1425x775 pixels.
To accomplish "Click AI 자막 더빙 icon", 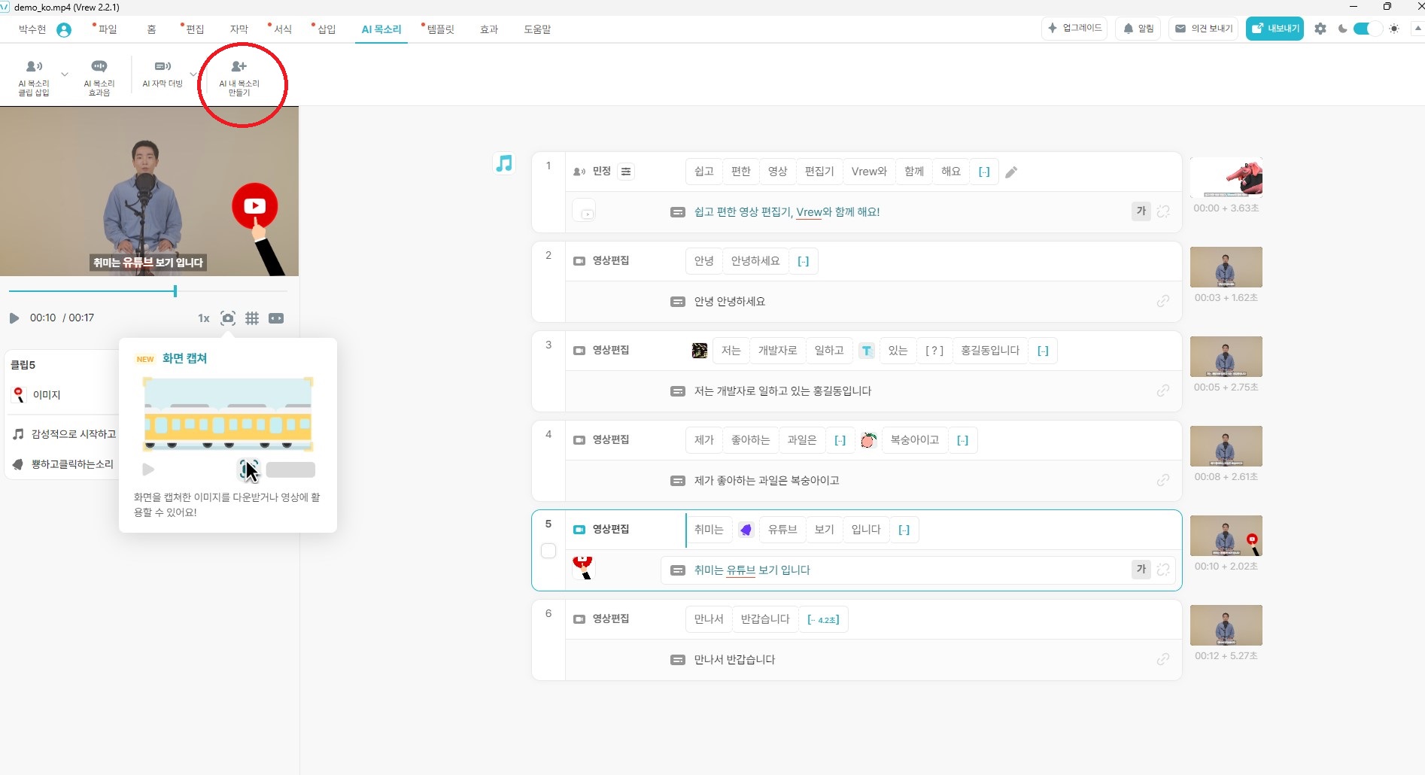I will coord(163,67).
